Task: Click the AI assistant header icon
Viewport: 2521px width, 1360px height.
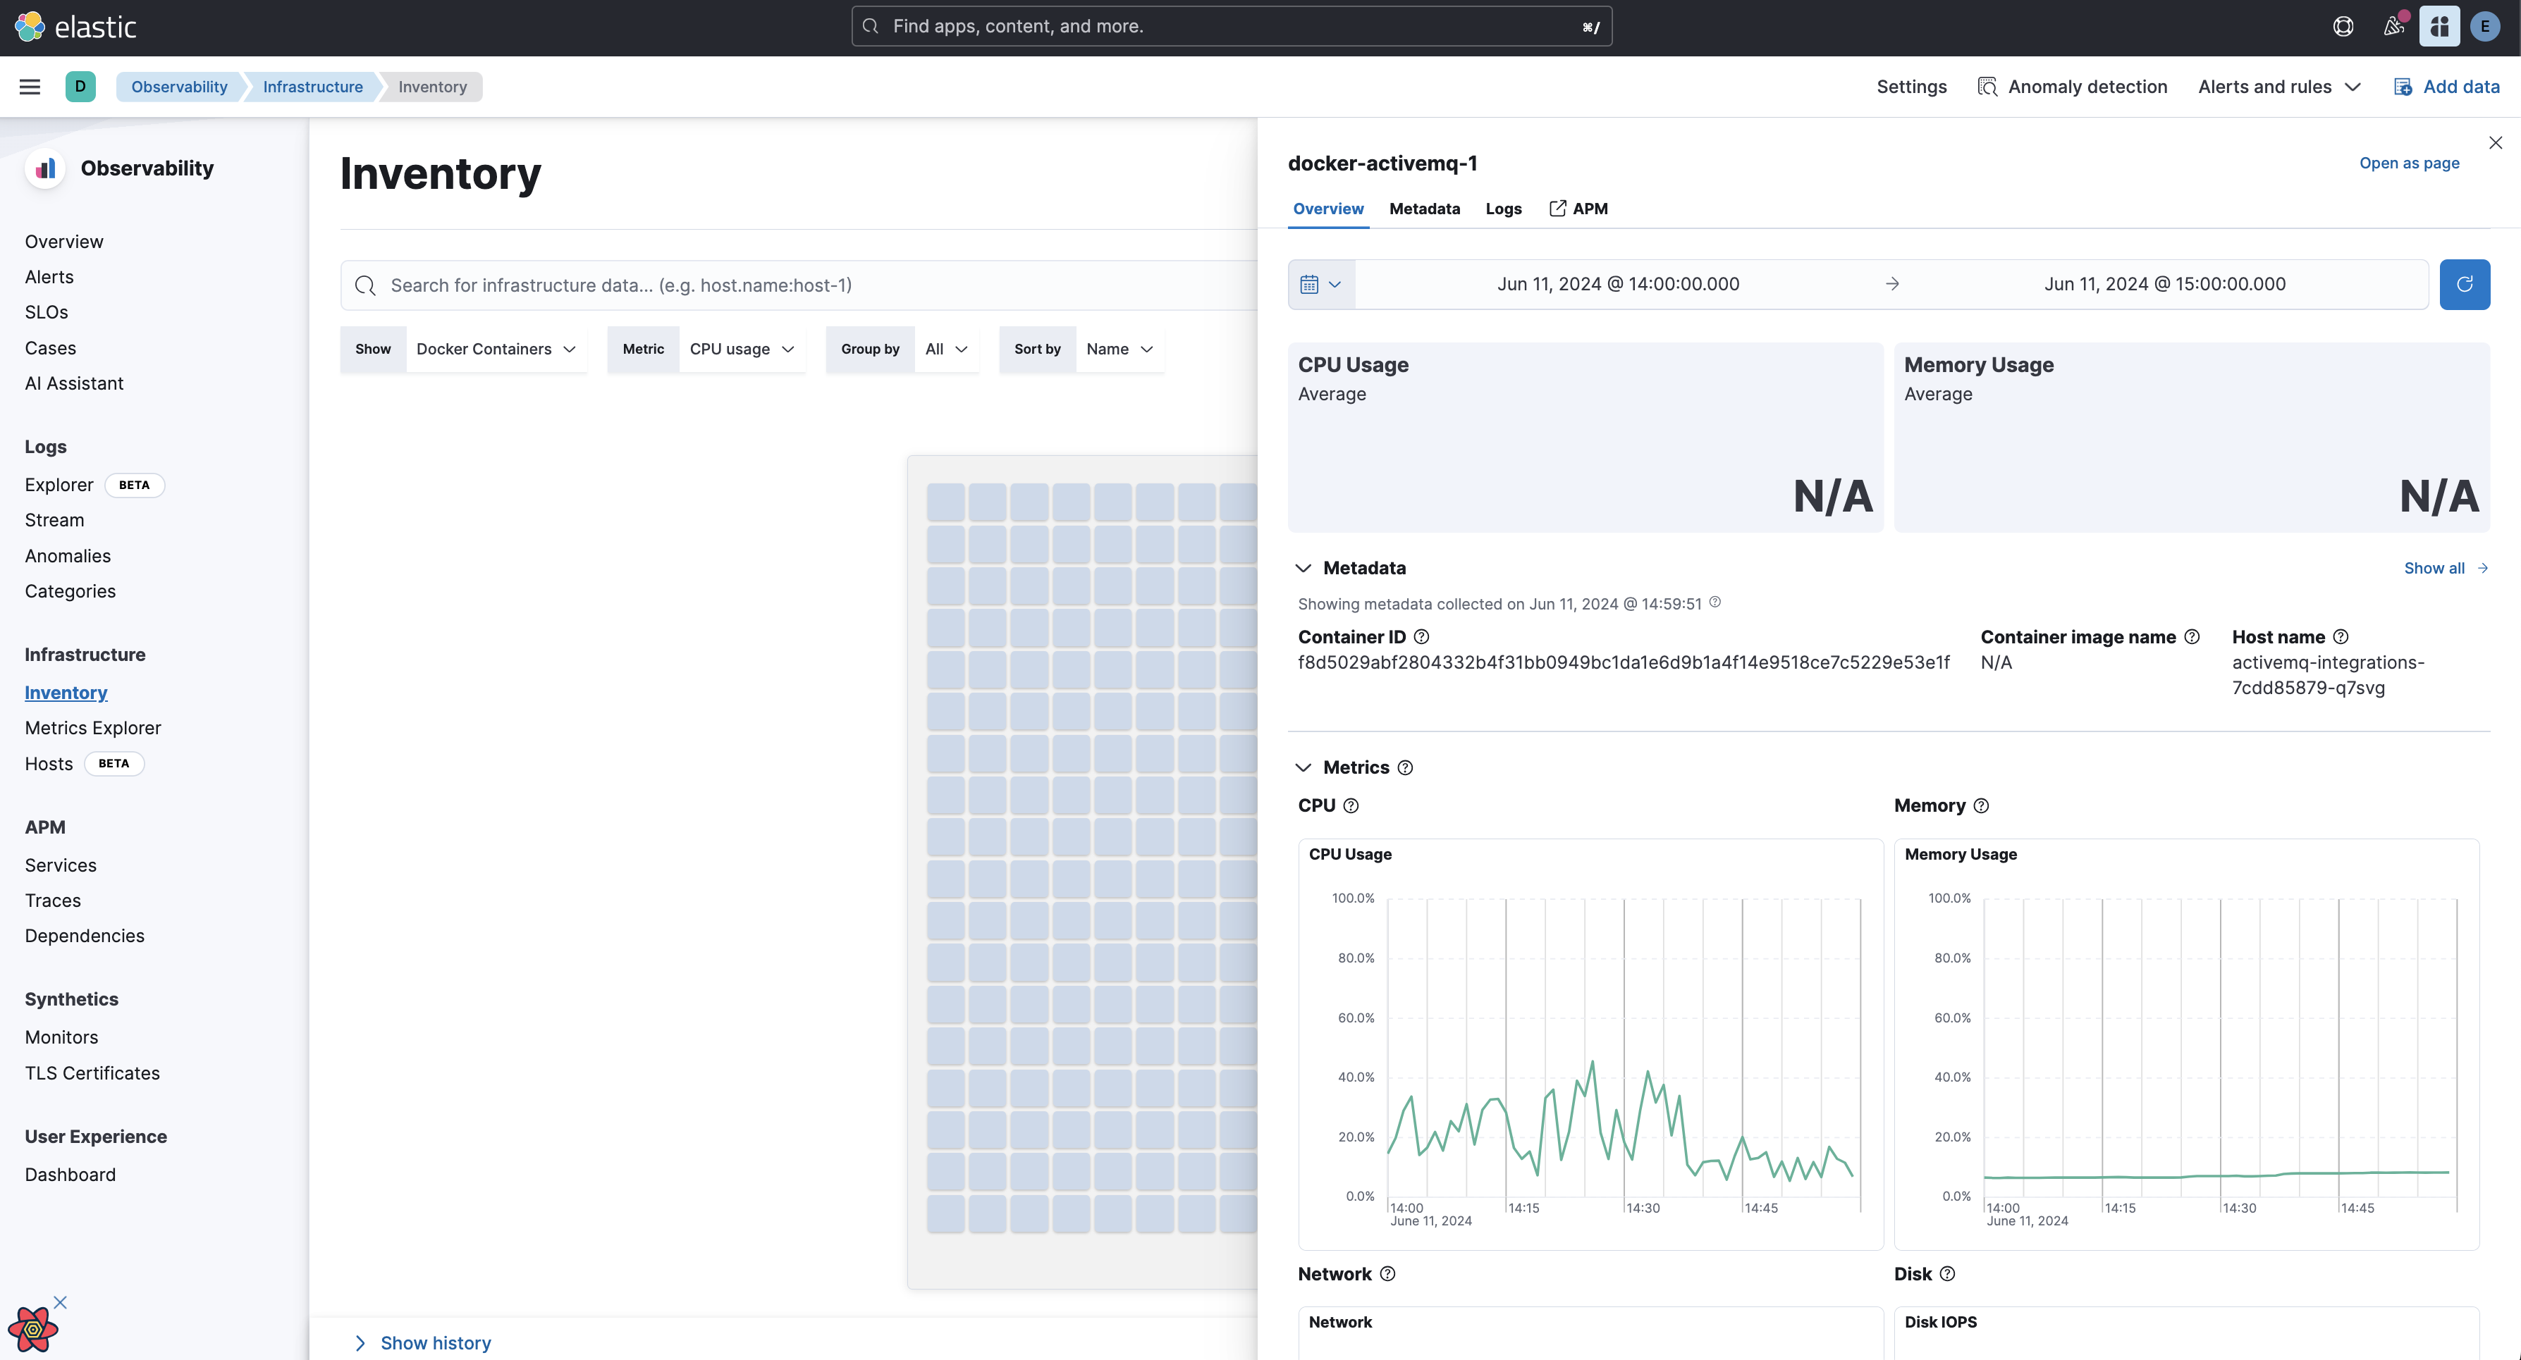Action: point(2439,26)
